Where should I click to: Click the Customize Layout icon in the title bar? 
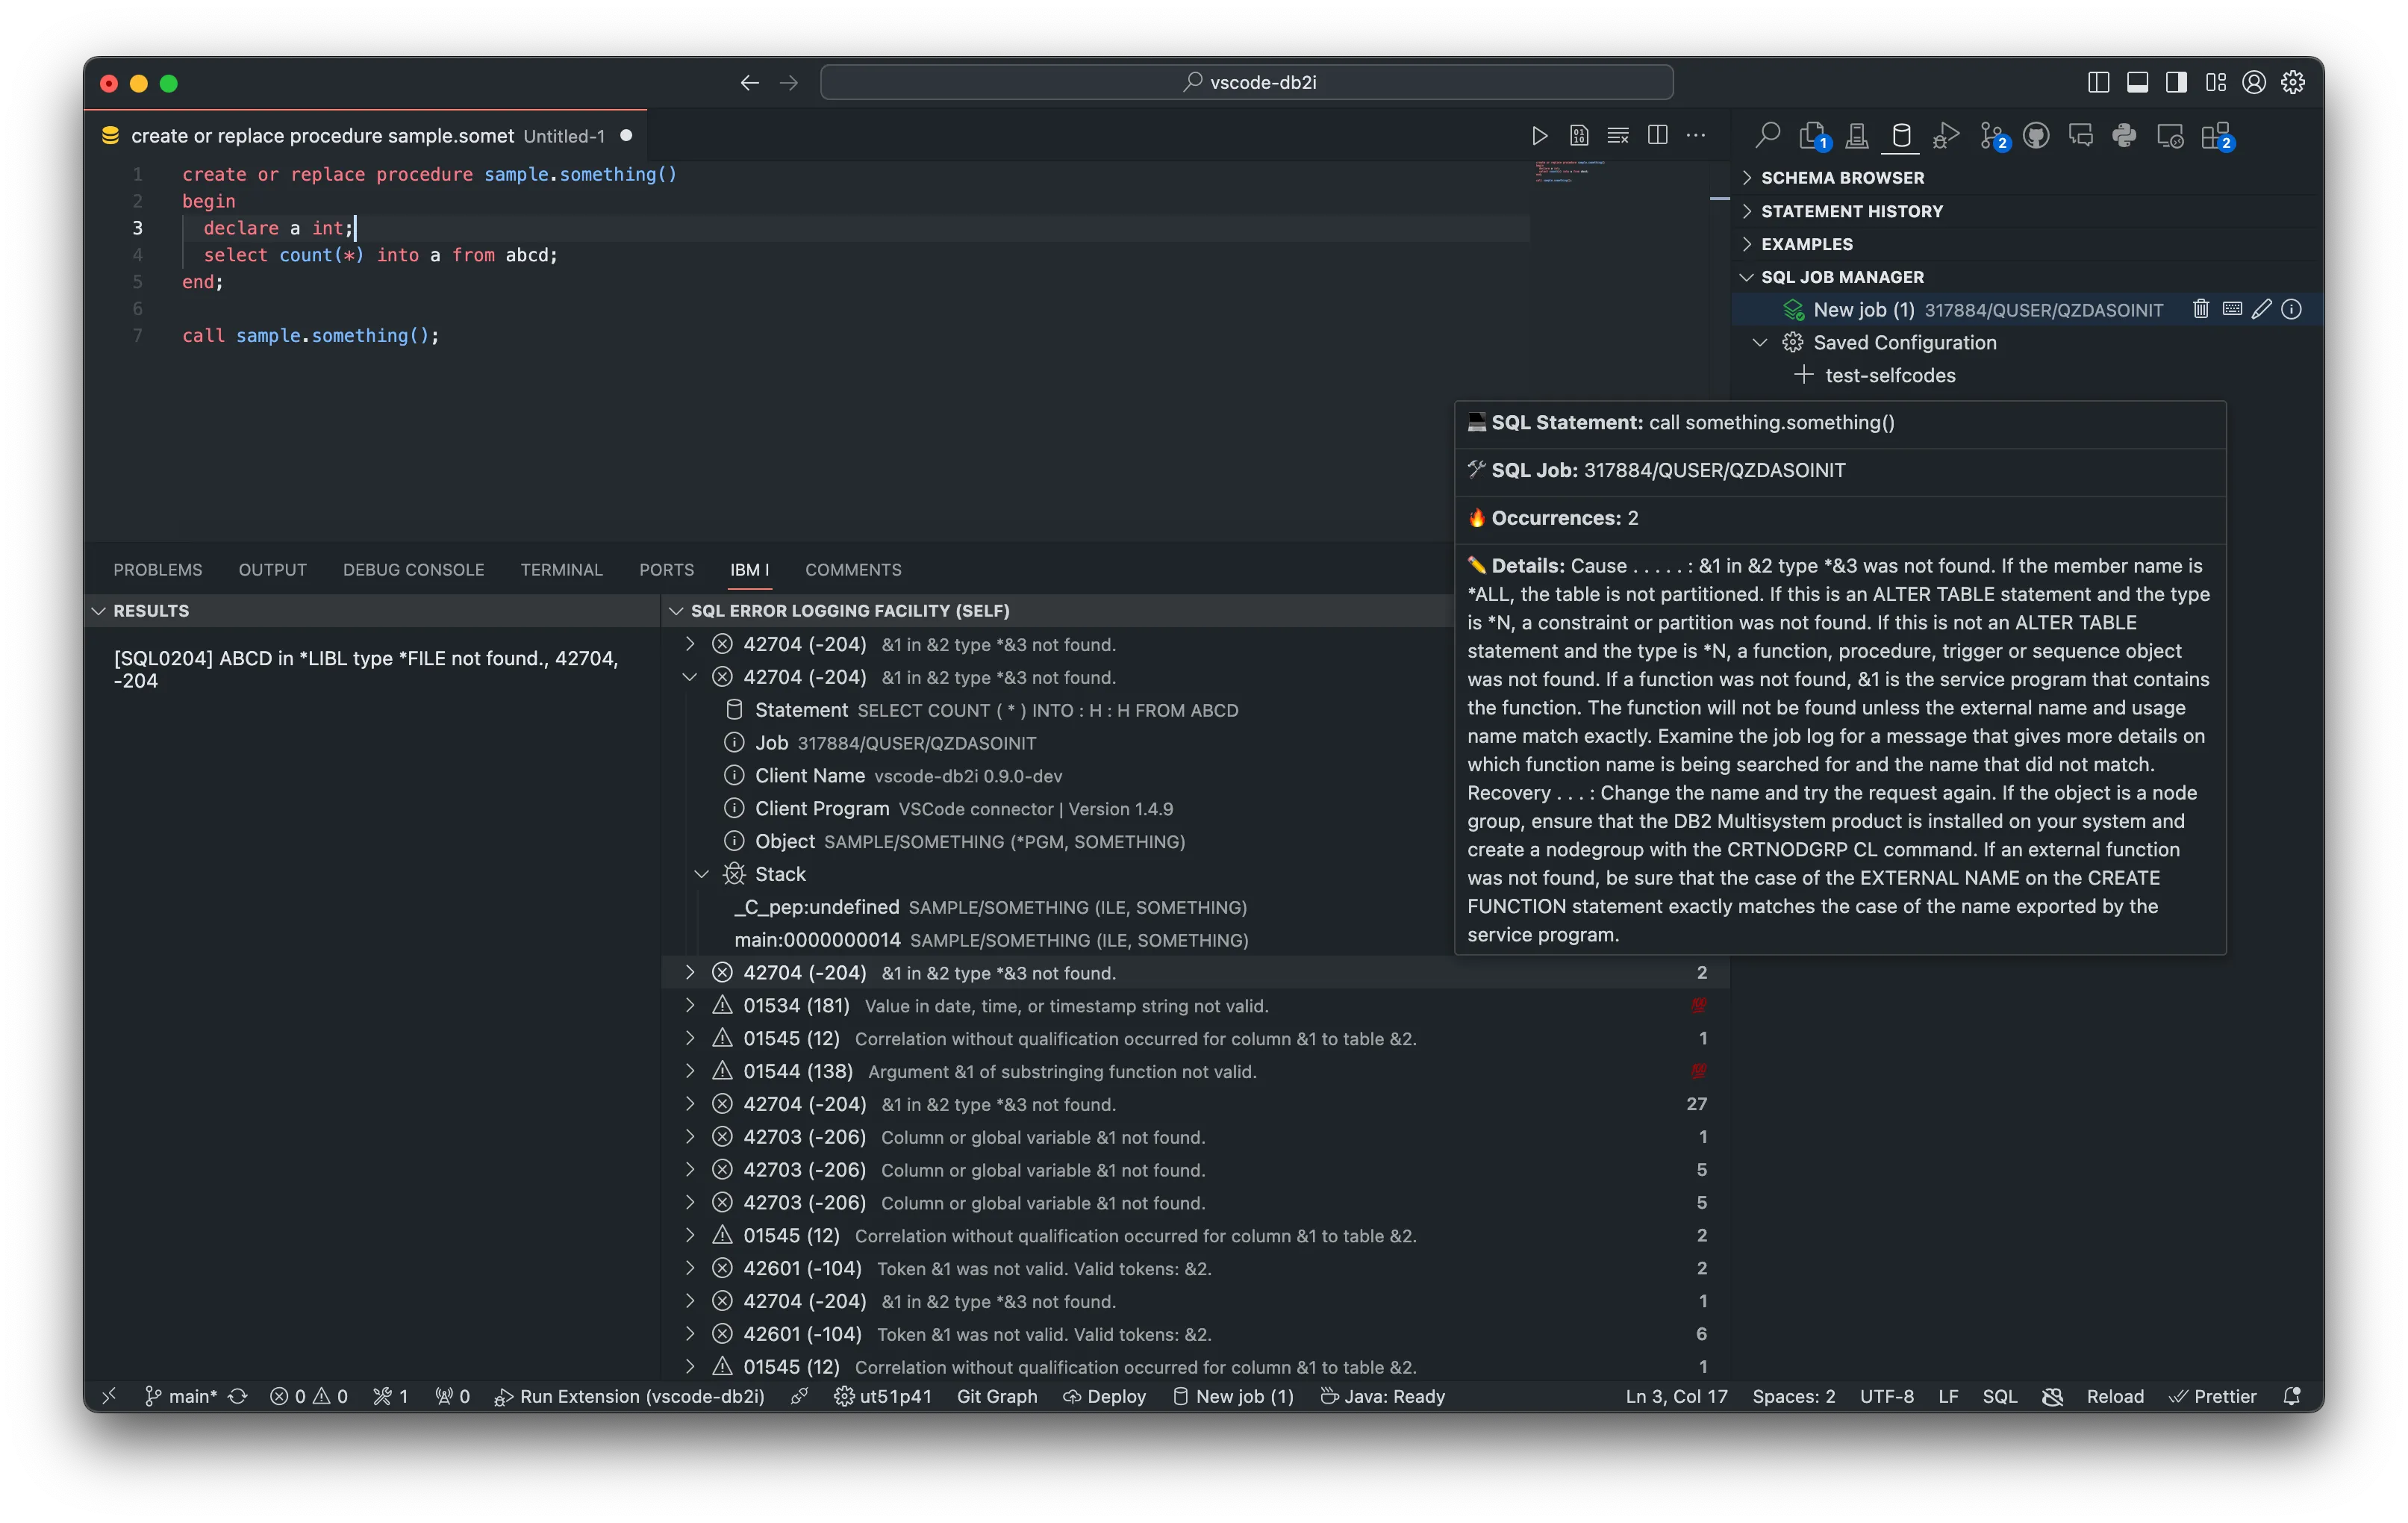[x=2216, y=82]
